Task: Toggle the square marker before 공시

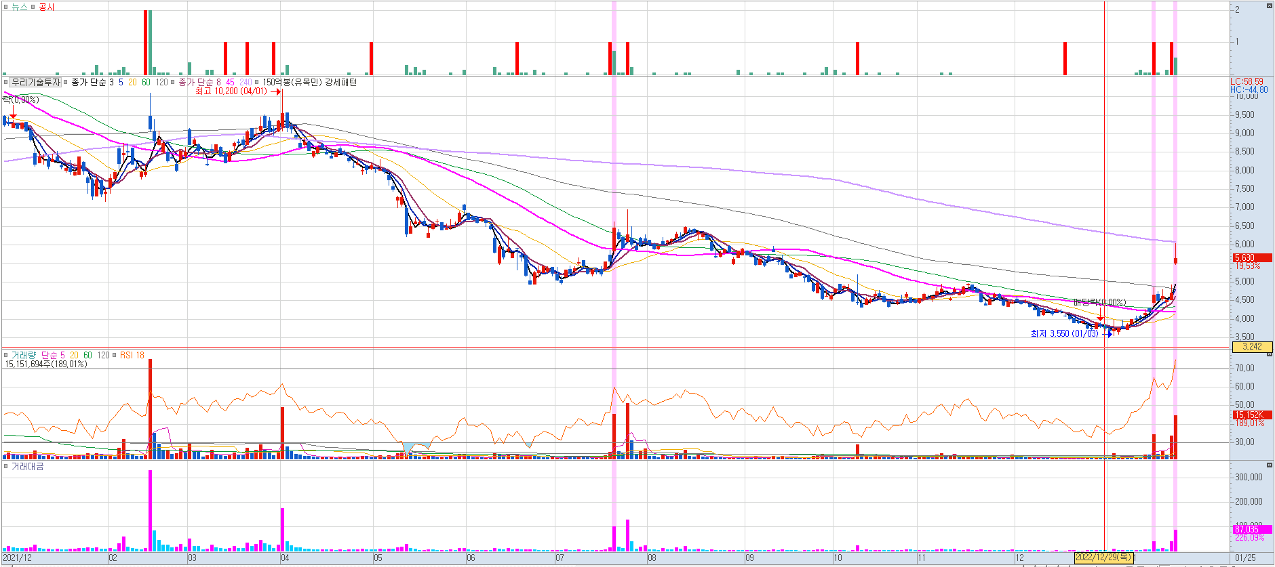Action: (33, 7)
